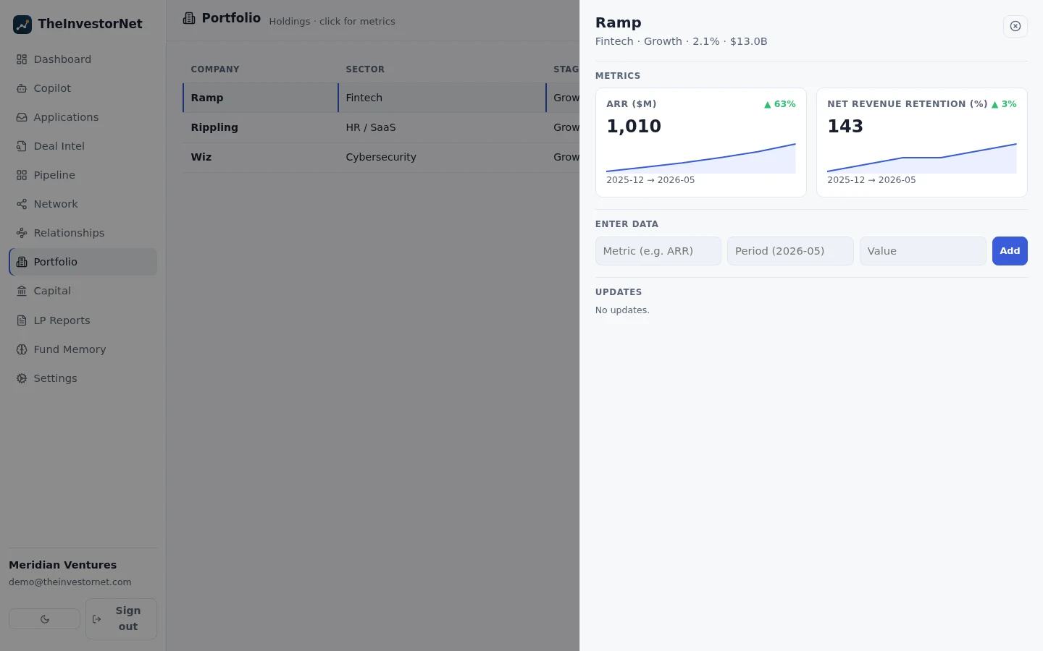The height and width of the screenshot is (651, 1043).
Task: Click the Deal Intel document icon
Action: click(x=22, y=146)
